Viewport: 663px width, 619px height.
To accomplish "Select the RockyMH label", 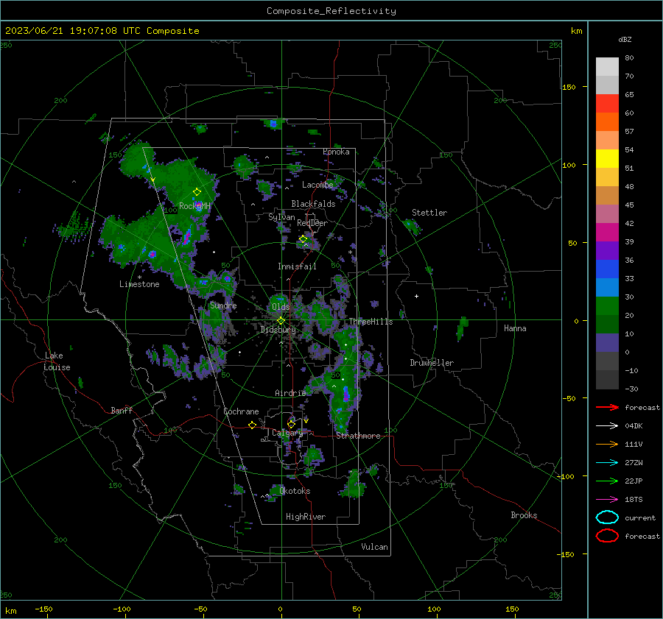I will (x=194, y=206).
